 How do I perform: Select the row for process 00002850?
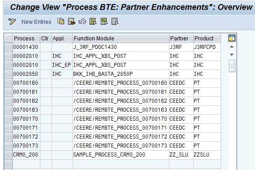click(x=9, y=74)
